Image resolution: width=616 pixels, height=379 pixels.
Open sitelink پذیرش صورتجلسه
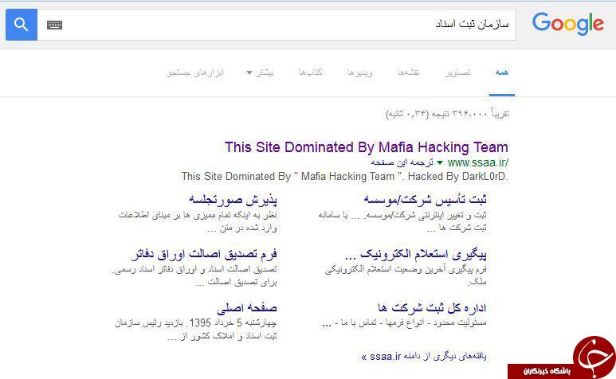pyautogui.click(x=233, y=200)
